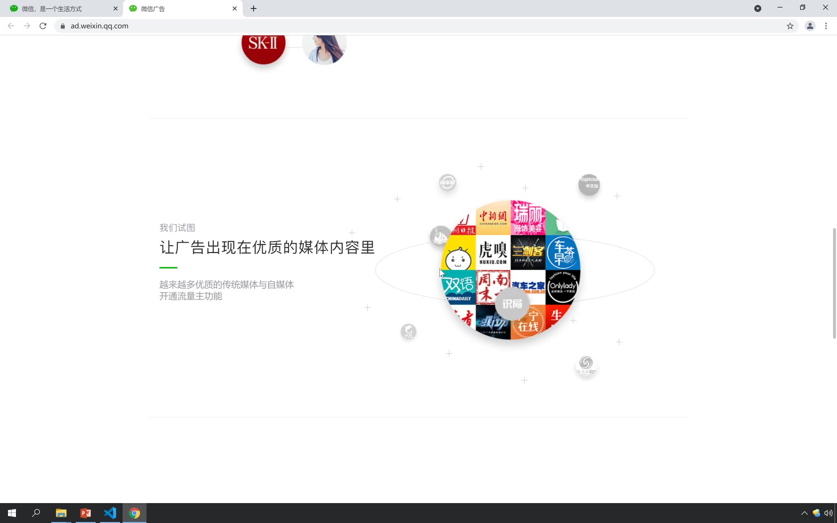Open Windows taskbar search
Image resolution: width=837 pixels, height=523 pixels.
(x=36, y=513)
